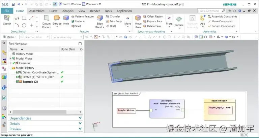Screen dimensions: 259x138
Task: Collapse the Model History node
Action: click(x=10, y=68)
